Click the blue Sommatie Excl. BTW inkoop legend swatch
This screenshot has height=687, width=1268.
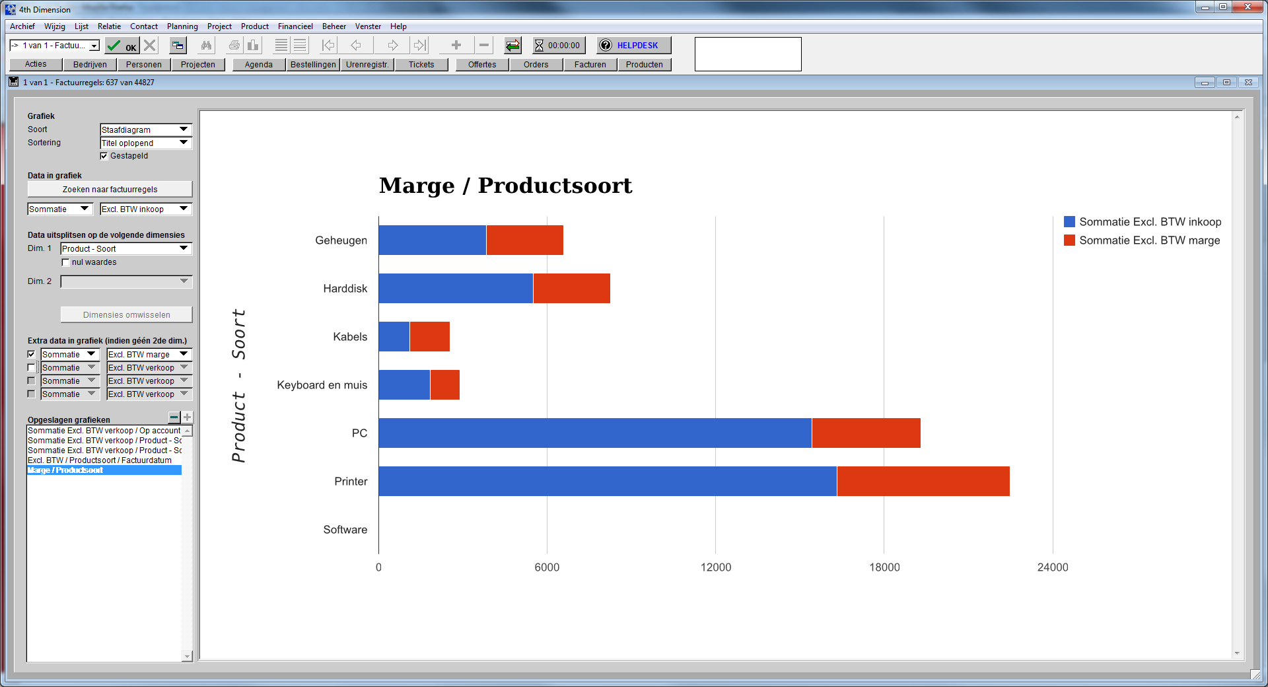(1069, 222)
